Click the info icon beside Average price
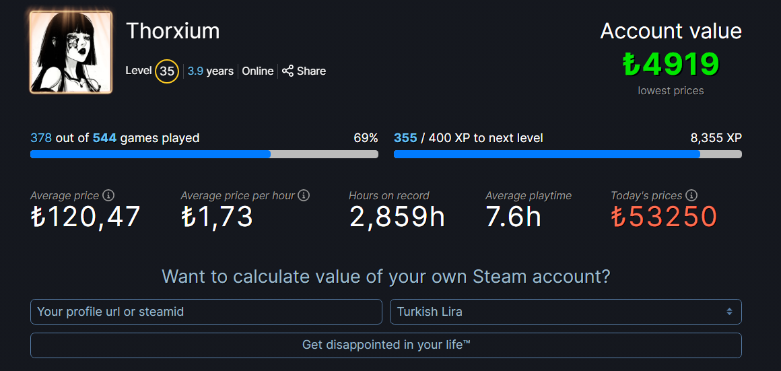This screenshot has height=371, width=781. pos(108,195)
